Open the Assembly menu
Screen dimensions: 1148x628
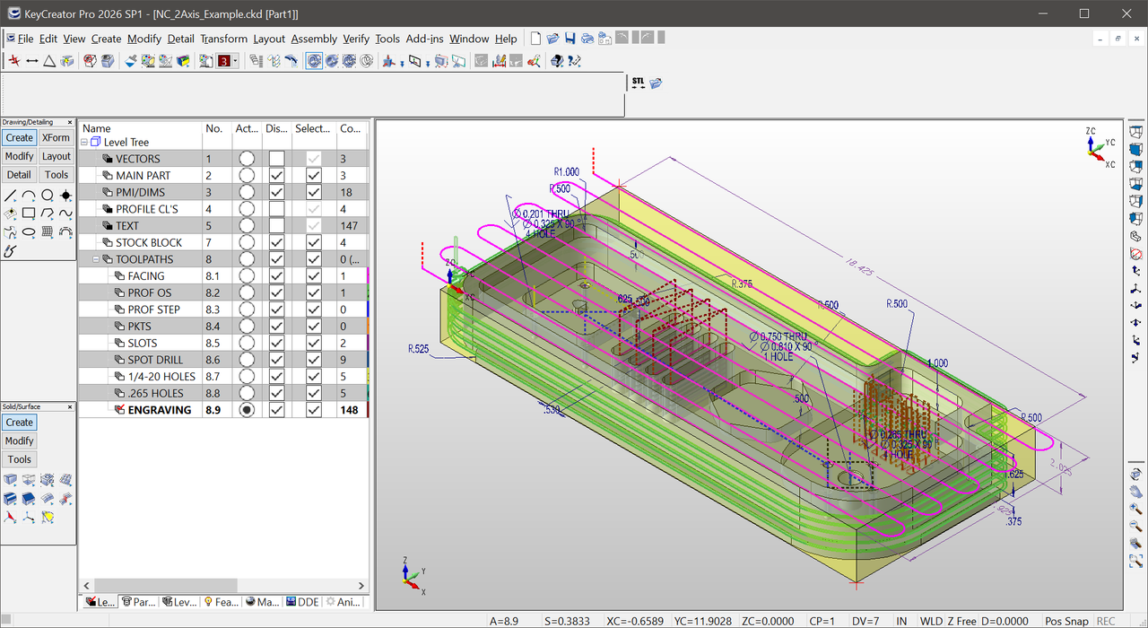click(314, 39)
